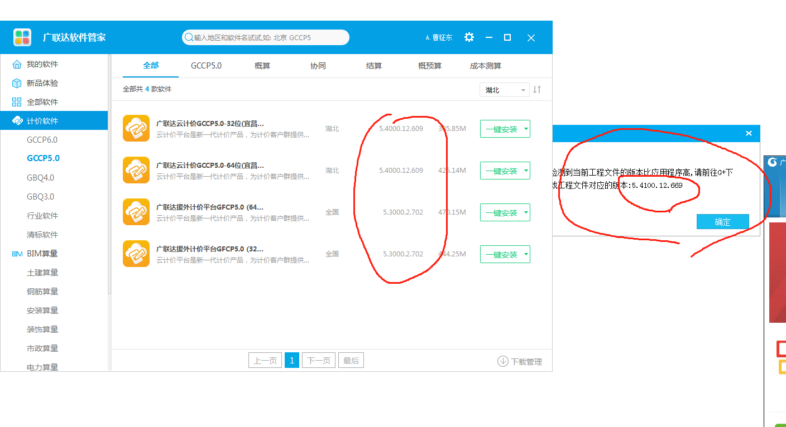Viewport: 786px width, 427px height.
Task: Select GCCP6.0 in sidebar
Action: (42, 139)
